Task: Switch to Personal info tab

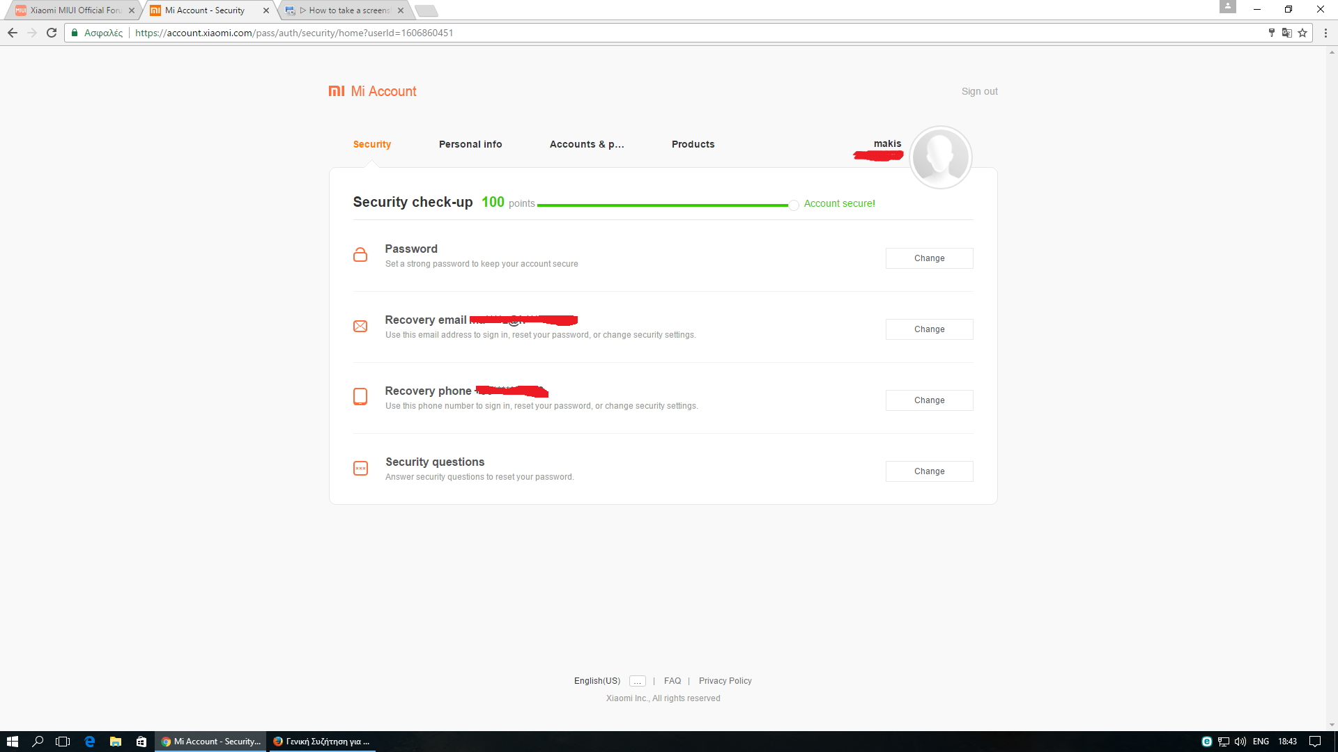Action: pyautogui.click(x=470, y=144)
